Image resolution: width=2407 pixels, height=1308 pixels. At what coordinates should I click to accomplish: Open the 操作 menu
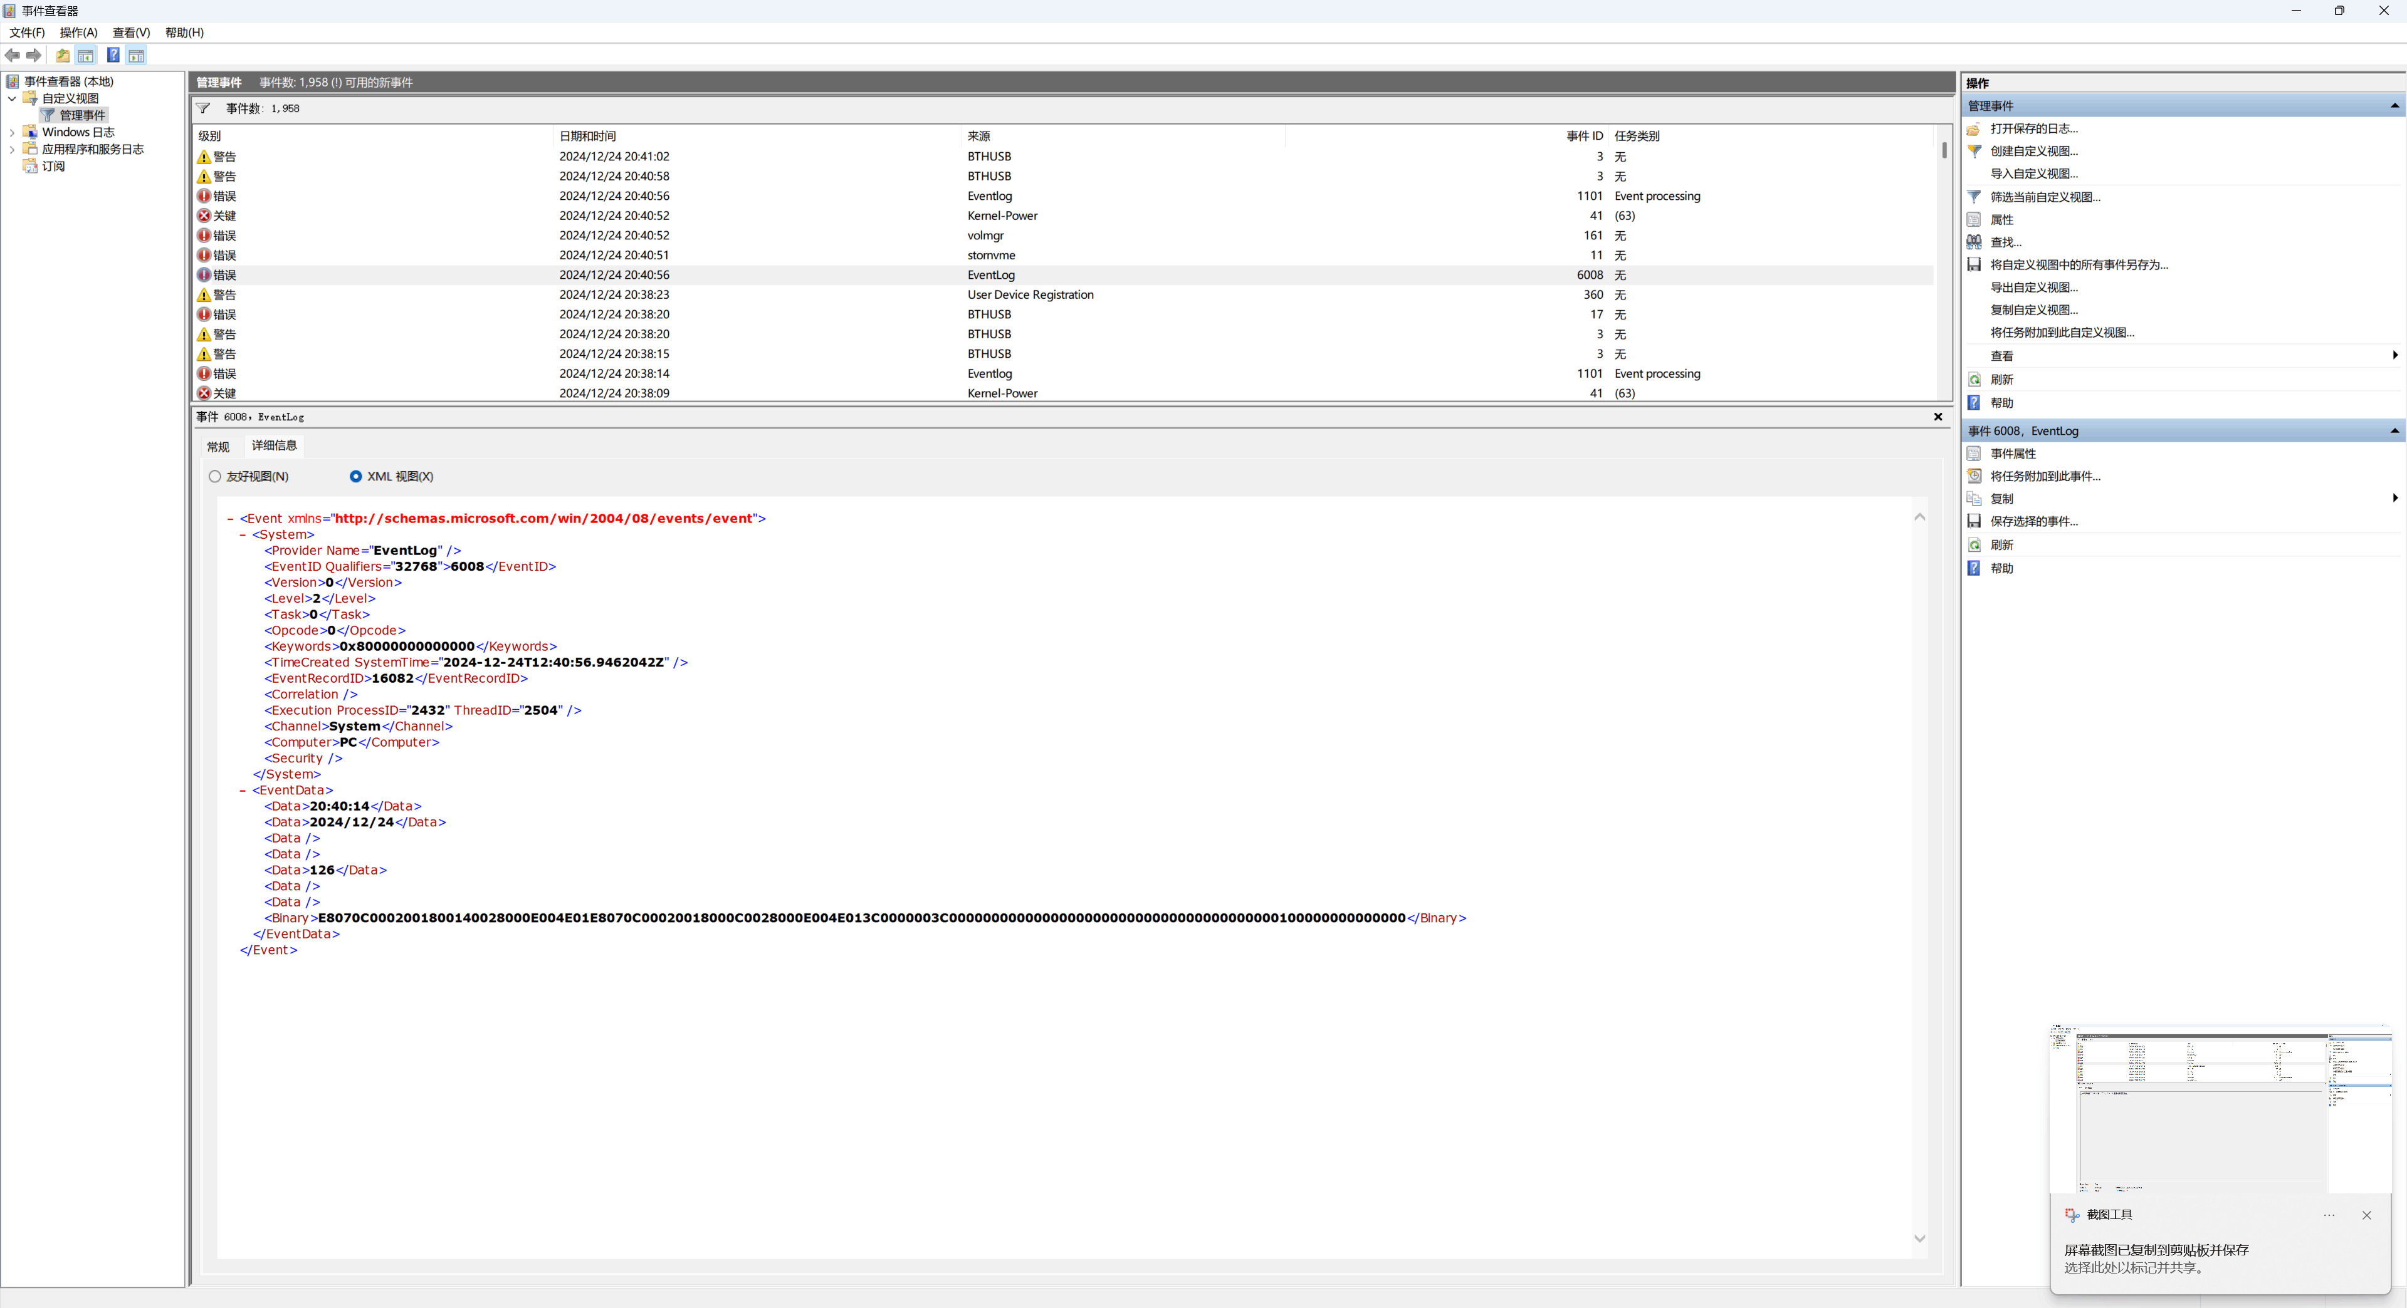point(78,33)
